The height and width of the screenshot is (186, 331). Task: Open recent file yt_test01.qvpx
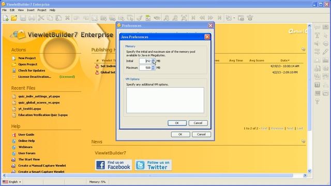29,109
